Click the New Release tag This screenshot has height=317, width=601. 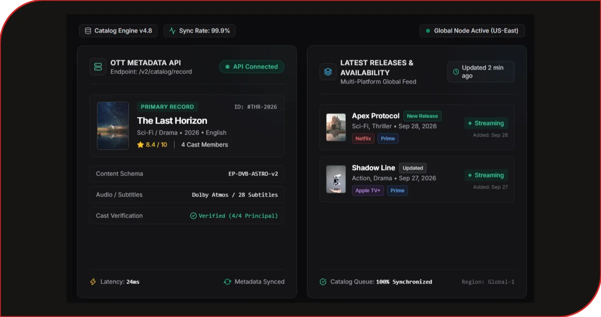[x=422, y=116]
